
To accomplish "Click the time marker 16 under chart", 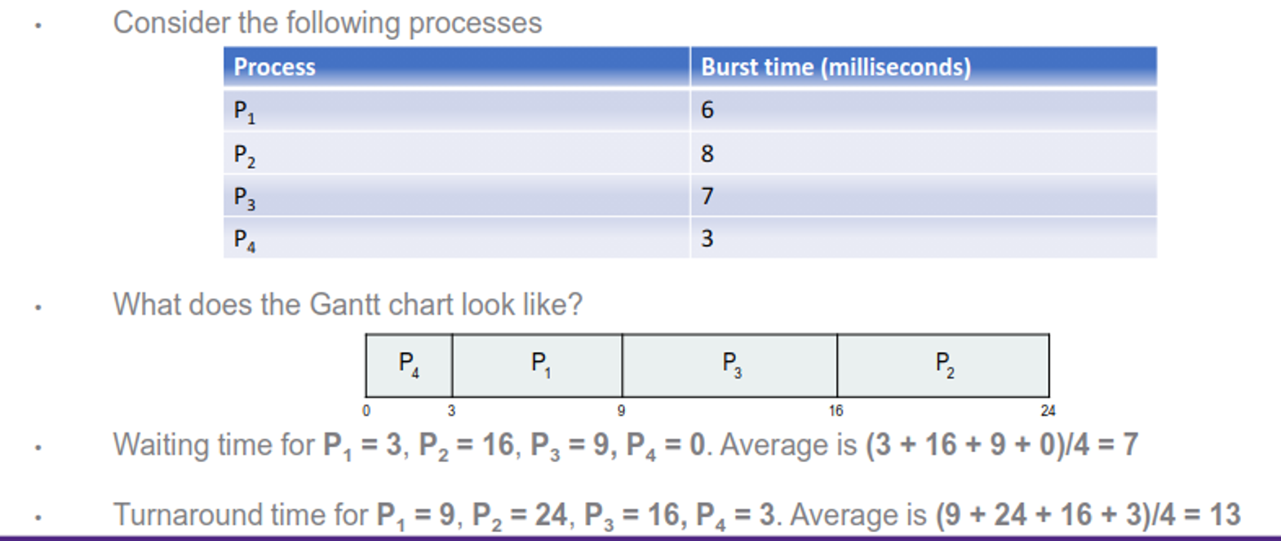I will pyautogui.click(x=836, y=410).
